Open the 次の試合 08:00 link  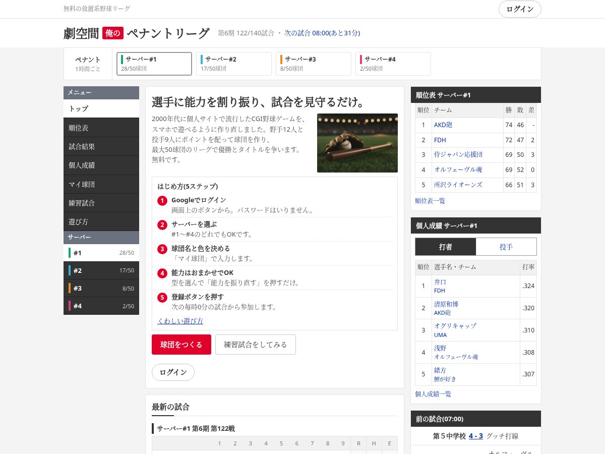click(322, 33)
